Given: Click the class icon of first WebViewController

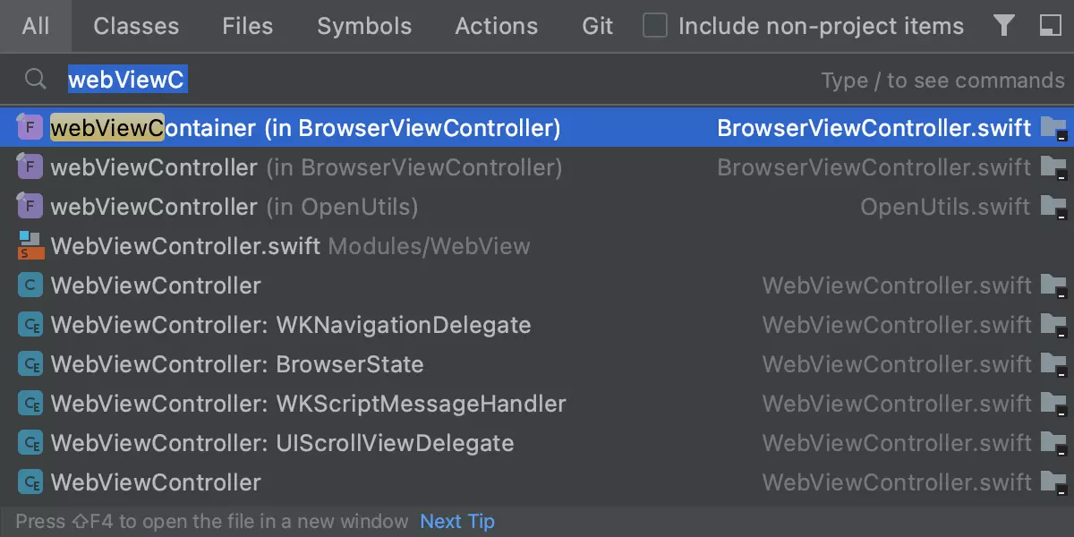Looking at the screenshot, I should pyautogui.click(x=30, y=286).
